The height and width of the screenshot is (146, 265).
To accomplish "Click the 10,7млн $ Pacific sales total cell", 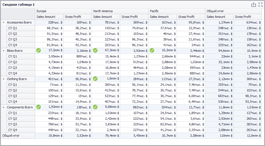I will [162, 136].
